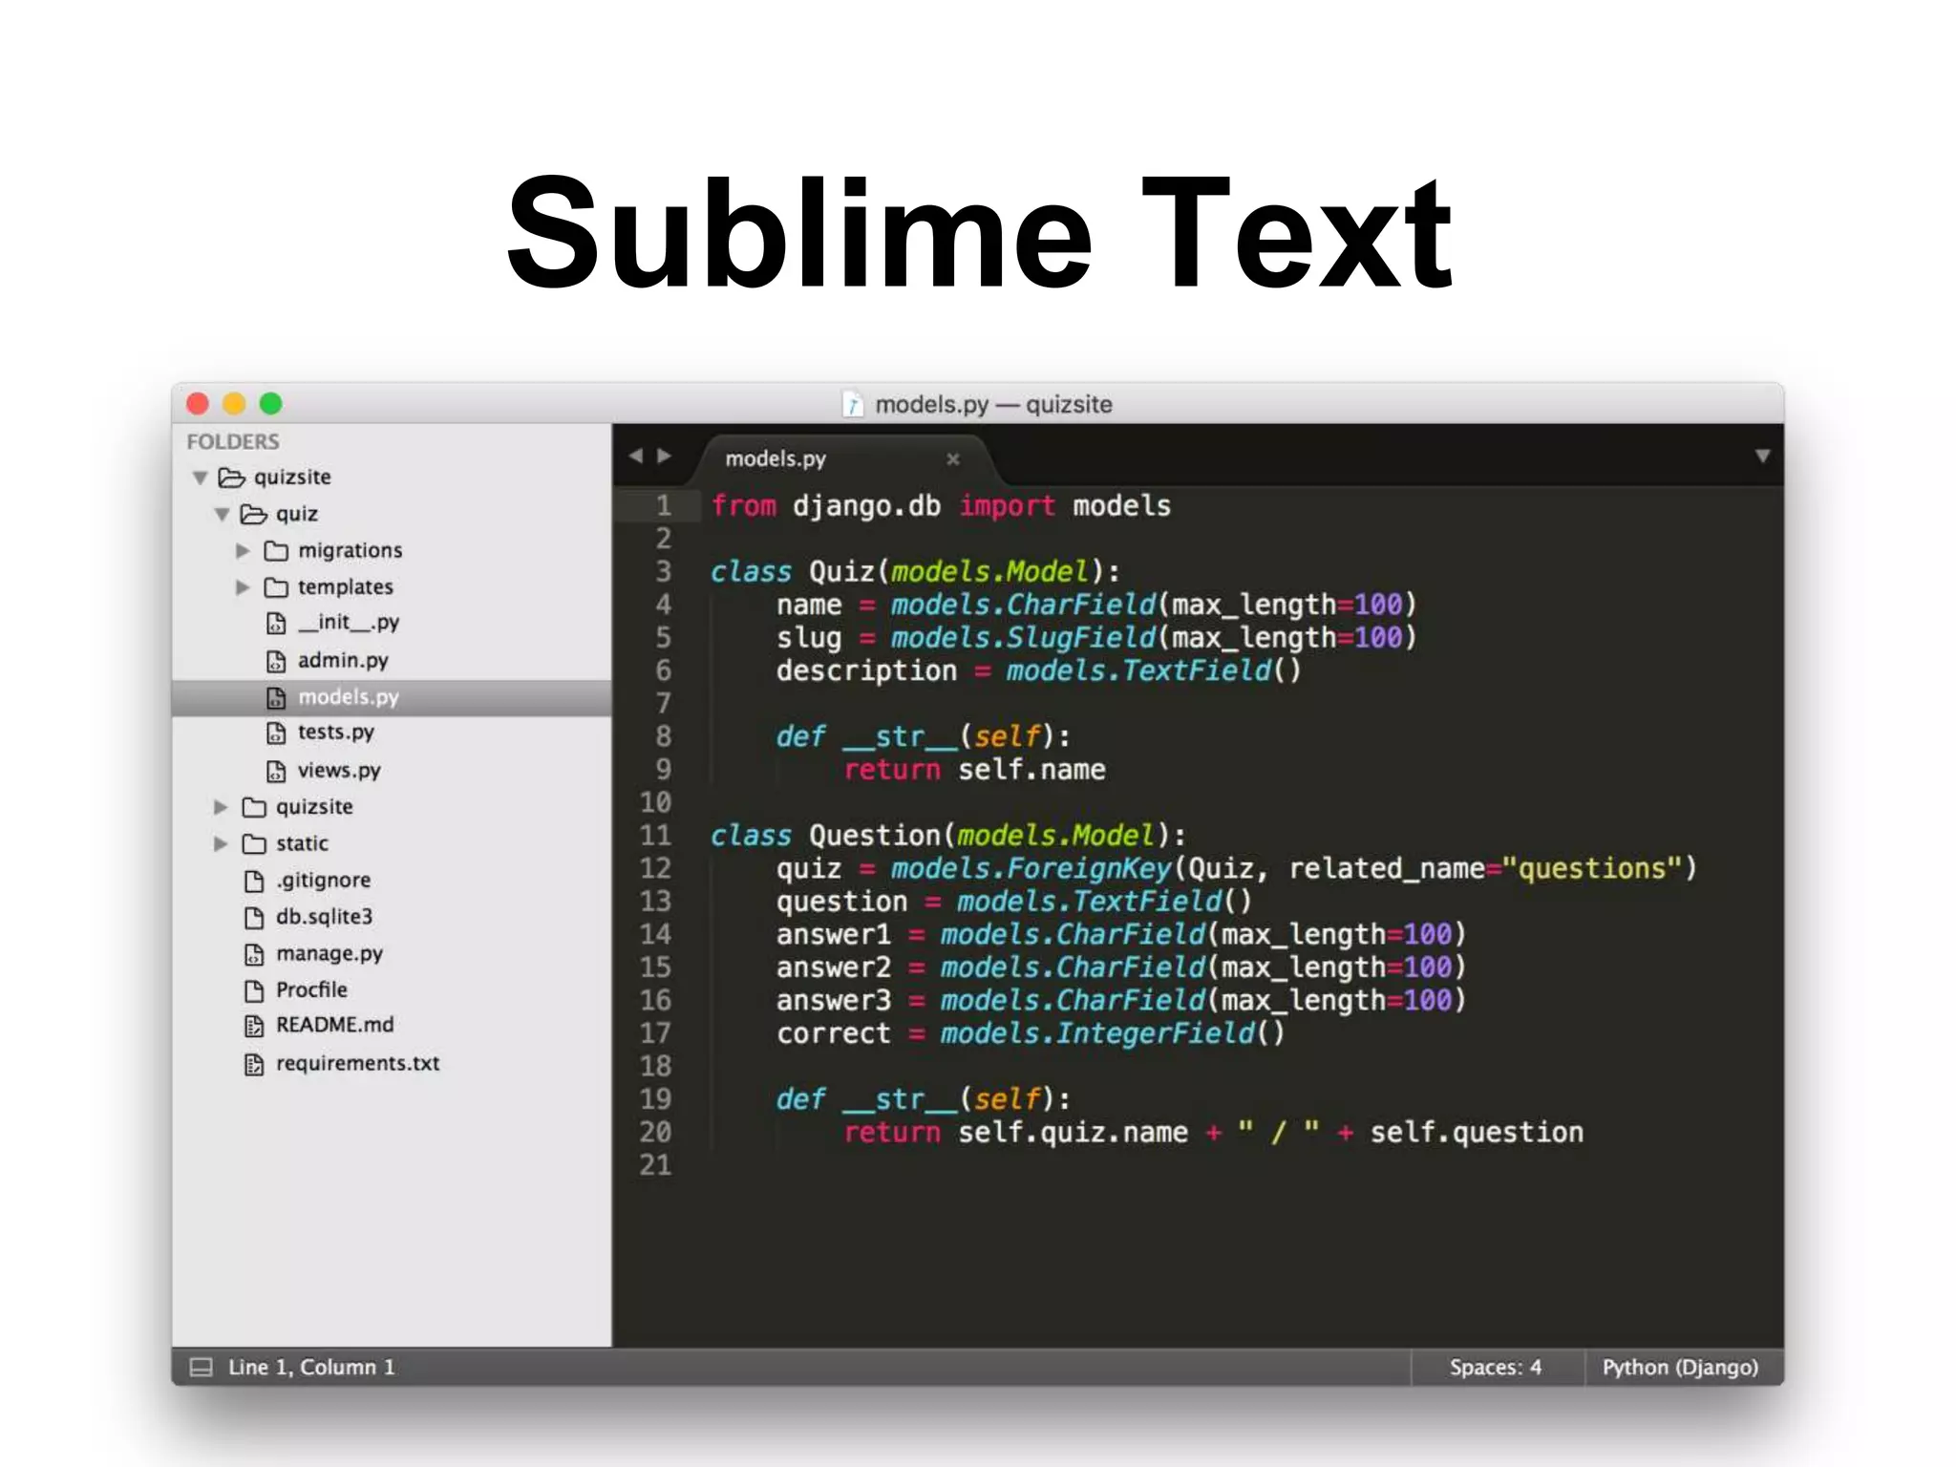Click Line 1, Column 1 status text

point(311,1367)
